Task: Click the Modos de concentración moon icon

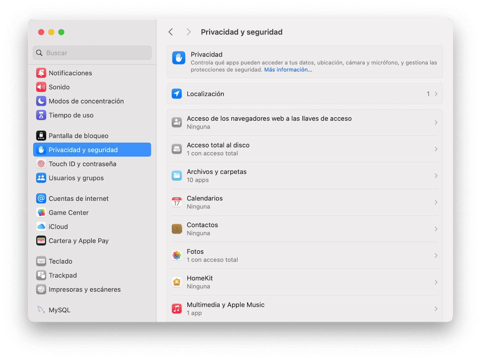Action: click(41, 101)
